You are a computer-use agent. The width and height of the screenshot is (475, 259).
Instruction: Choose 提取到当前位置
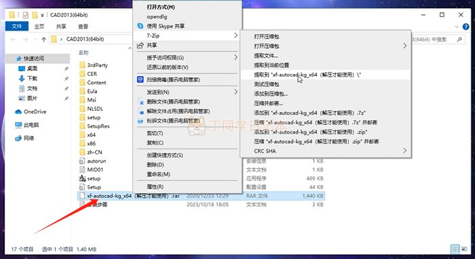[325, 65]
